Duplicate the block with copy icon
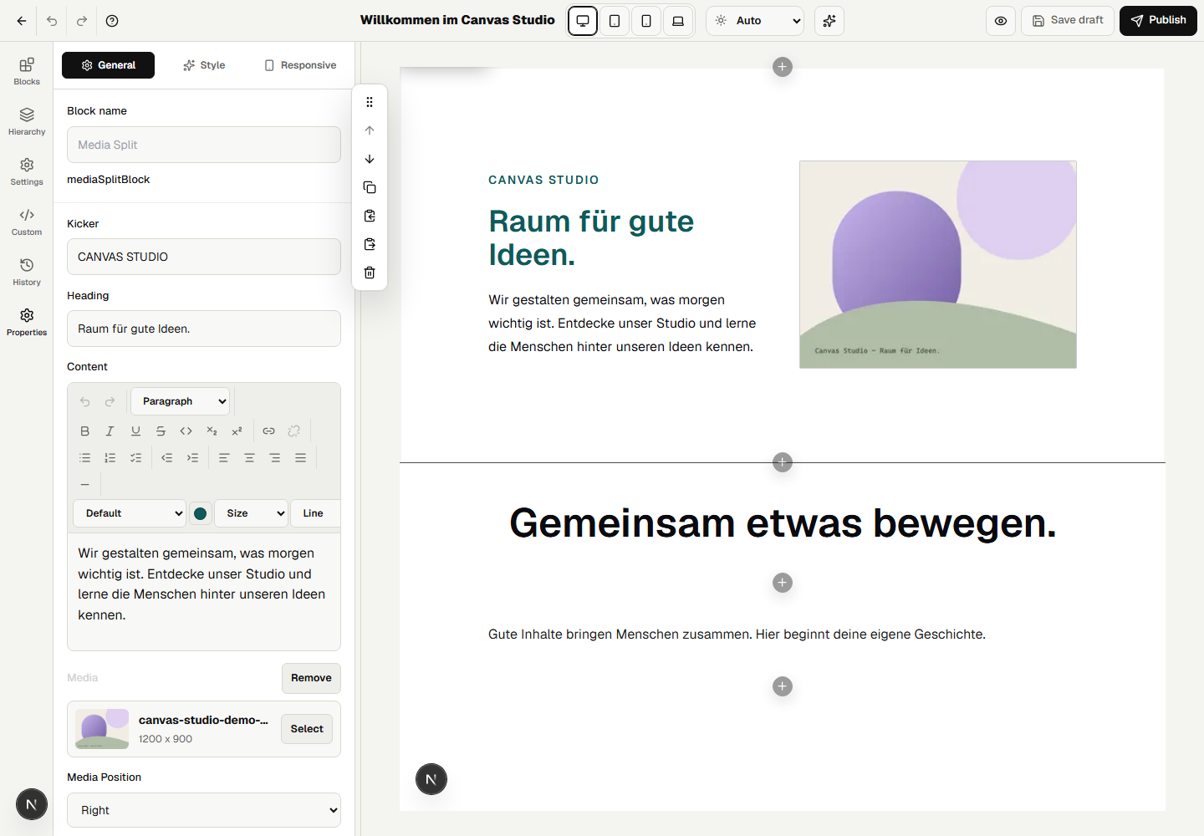This screenshot has height=836, width=1204. coord(370,187)
